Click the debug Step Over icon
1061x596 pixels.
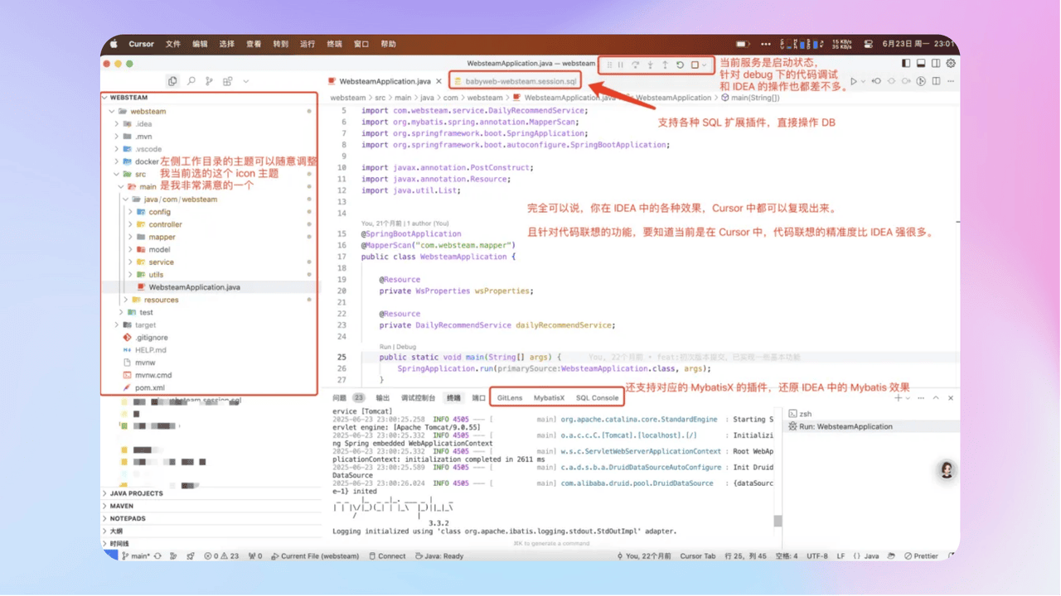pos(636,65)
